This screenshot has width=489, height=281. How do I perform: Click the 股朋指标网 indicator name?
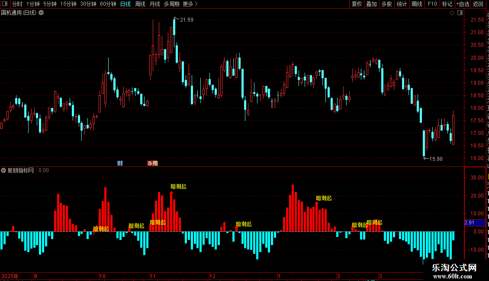(21, 170)
